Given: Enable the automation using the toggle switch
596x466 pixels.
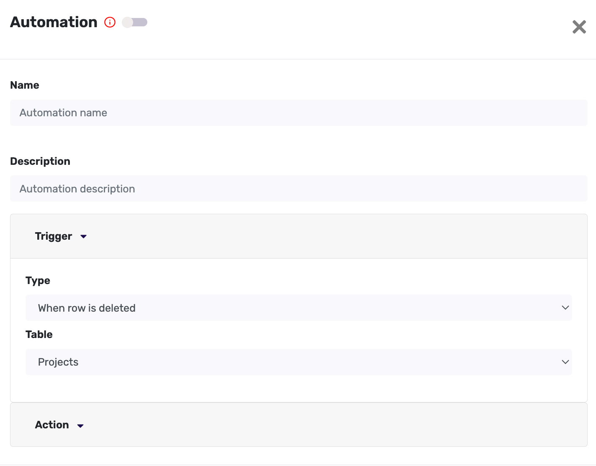Looking at the screenshot, I should pos(134,22).
